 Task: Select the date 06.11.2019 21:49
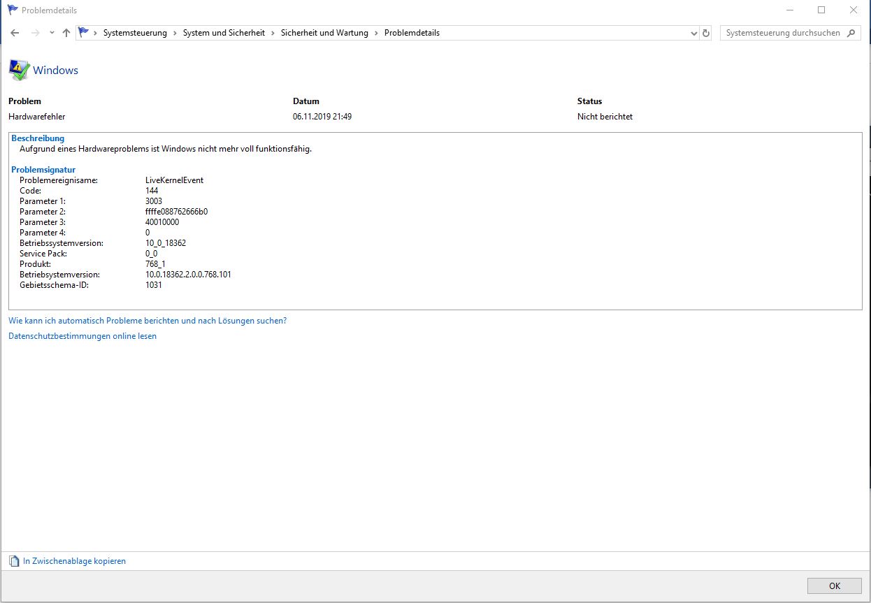322,117
